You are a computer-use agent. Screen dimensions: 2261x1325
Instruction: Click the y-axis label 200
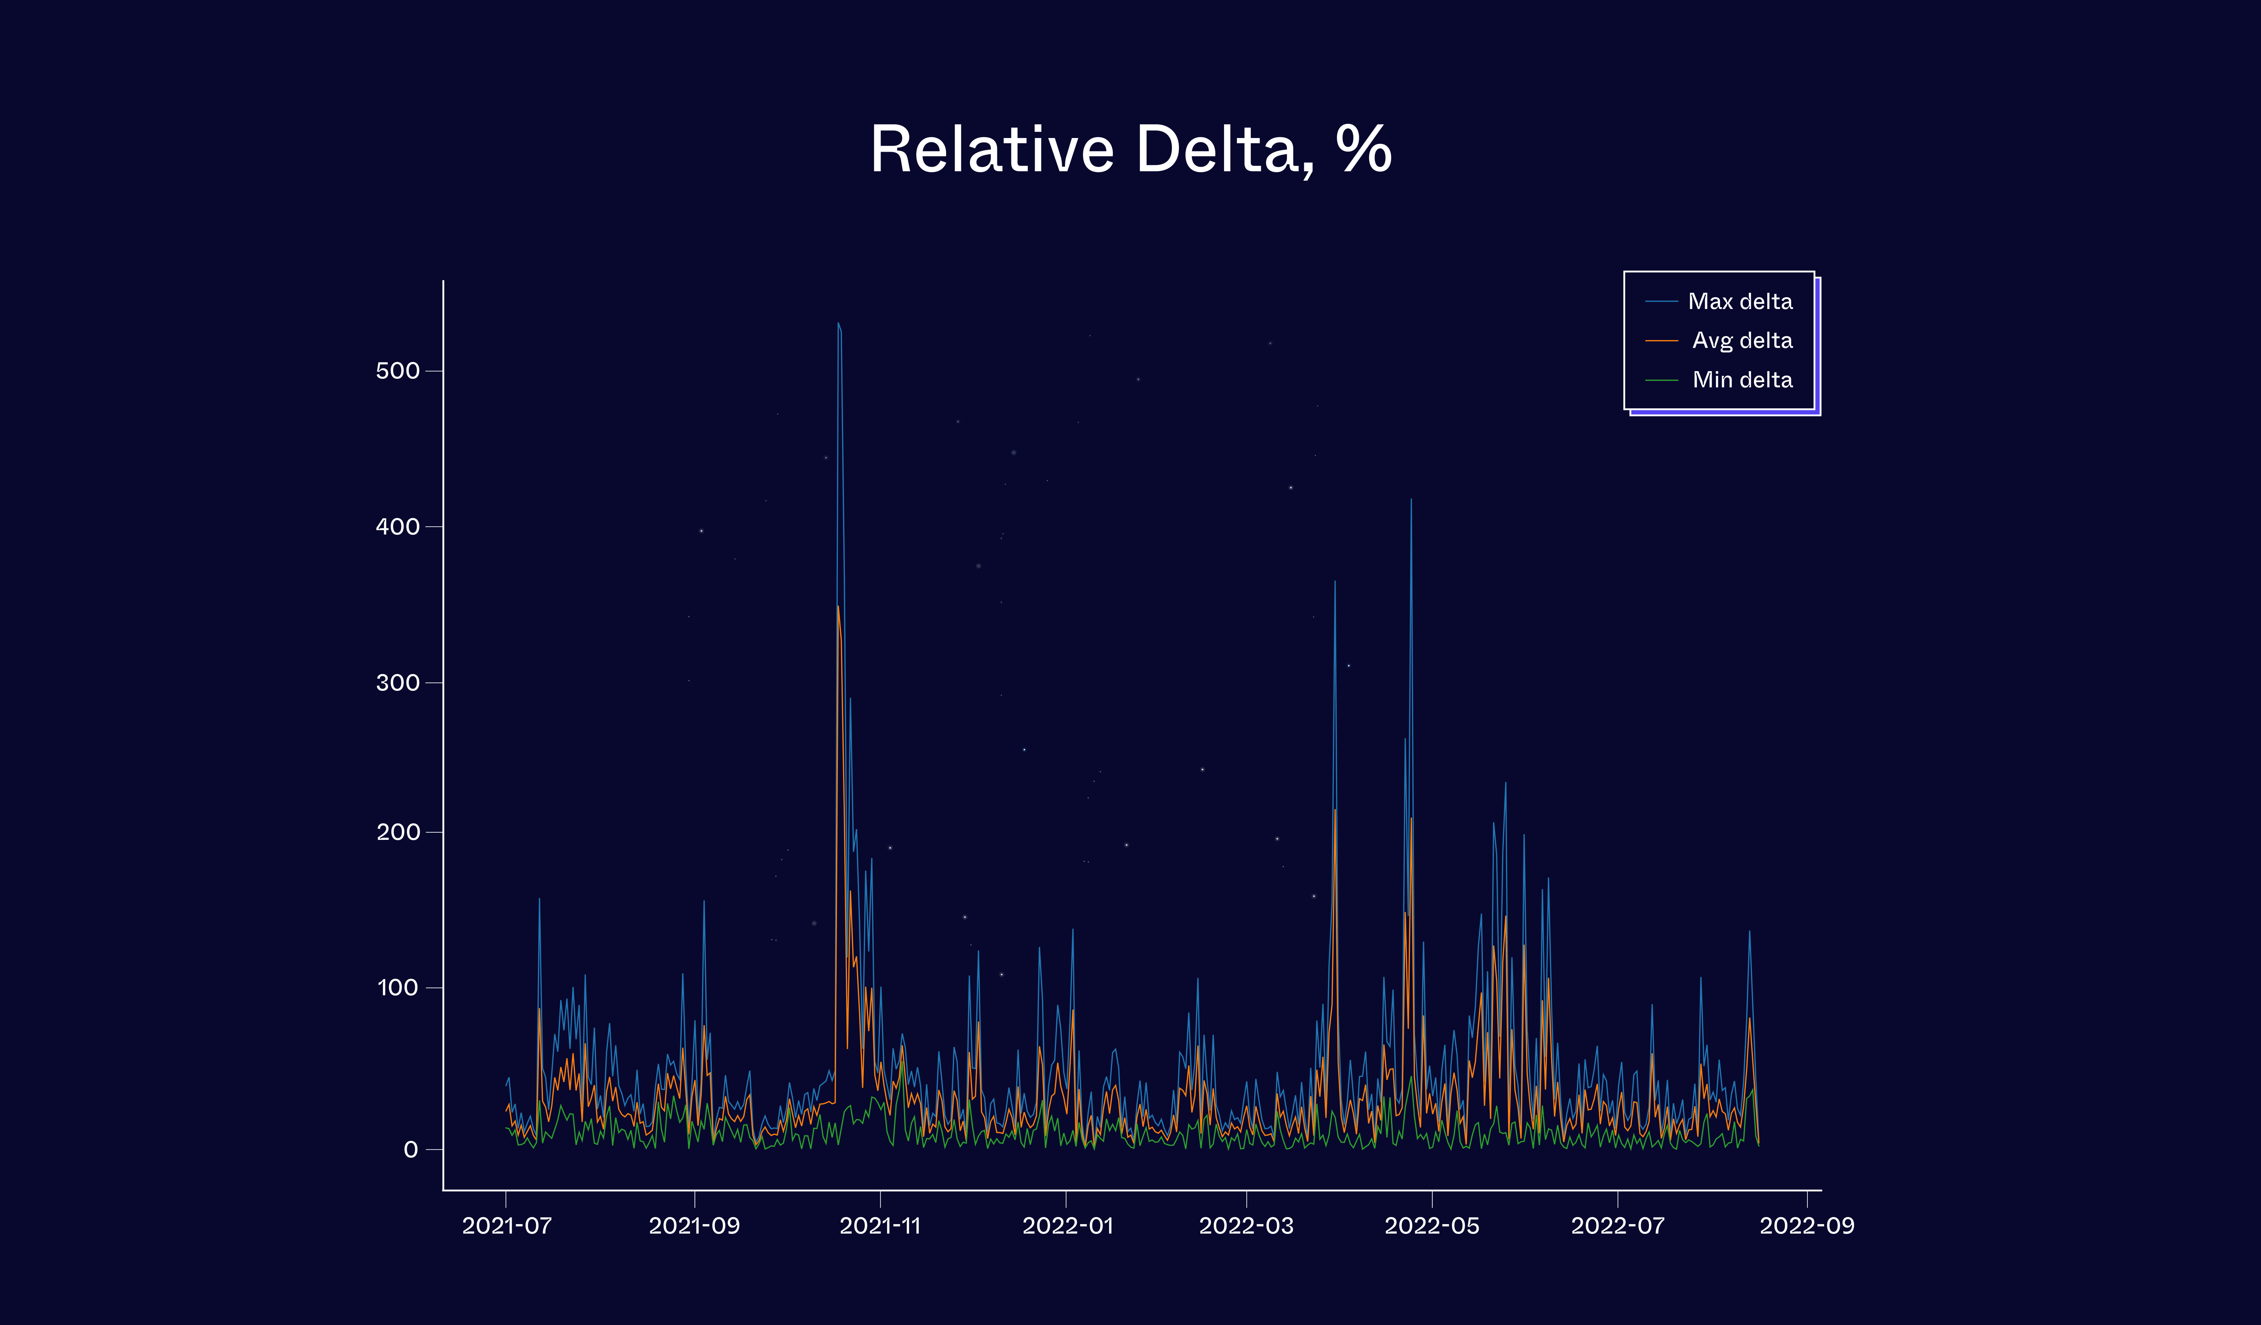[397, 833]
